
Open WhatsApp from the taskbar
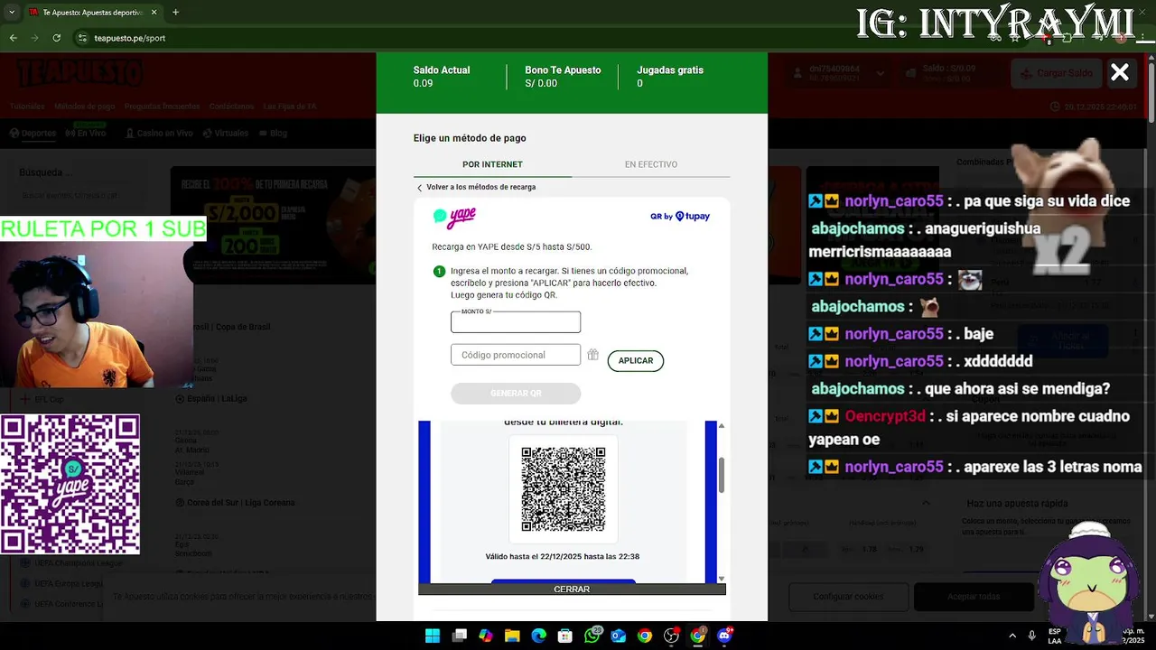(592, 636)
